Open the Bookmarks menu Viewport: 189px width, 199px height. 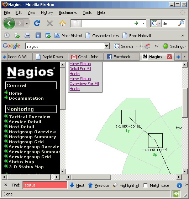(x=68, y=13)
